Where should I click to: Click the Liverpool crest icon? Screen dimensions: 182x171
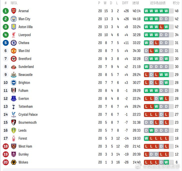(14, 35)
